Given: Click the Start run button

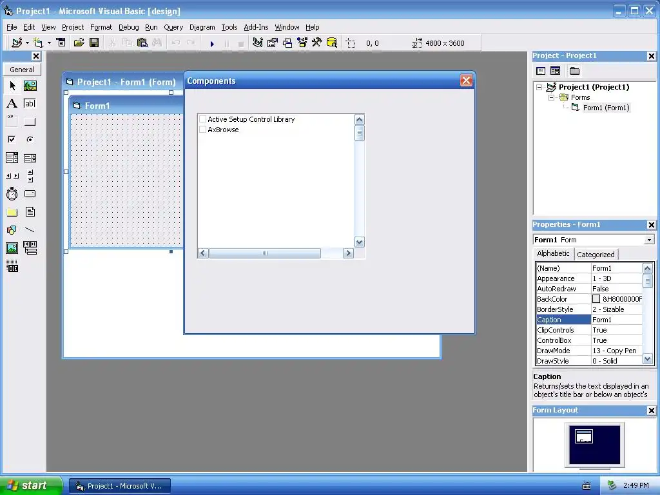Looking at the screenshot, I should [212, 43].
